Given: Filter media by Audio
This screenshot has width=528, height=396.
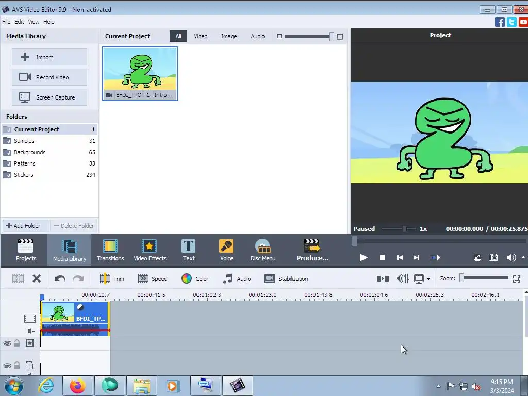Looking at the screenshot, I should [258, 36].
